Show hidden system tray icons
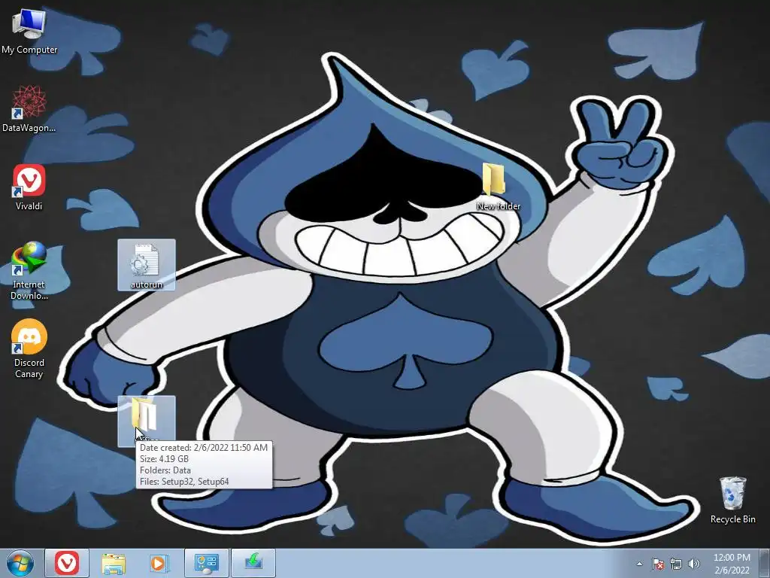This screenshot has width=770, height=578. (639, 564)
